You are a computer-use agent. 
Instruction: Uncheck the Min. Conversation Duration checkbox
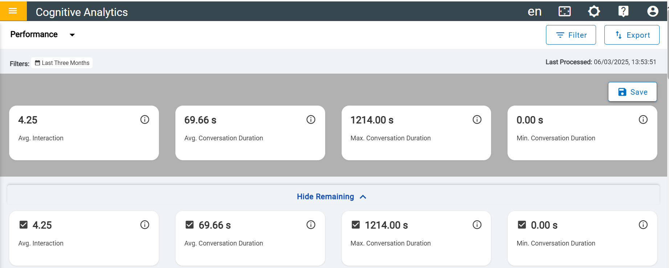coord(522,225)
